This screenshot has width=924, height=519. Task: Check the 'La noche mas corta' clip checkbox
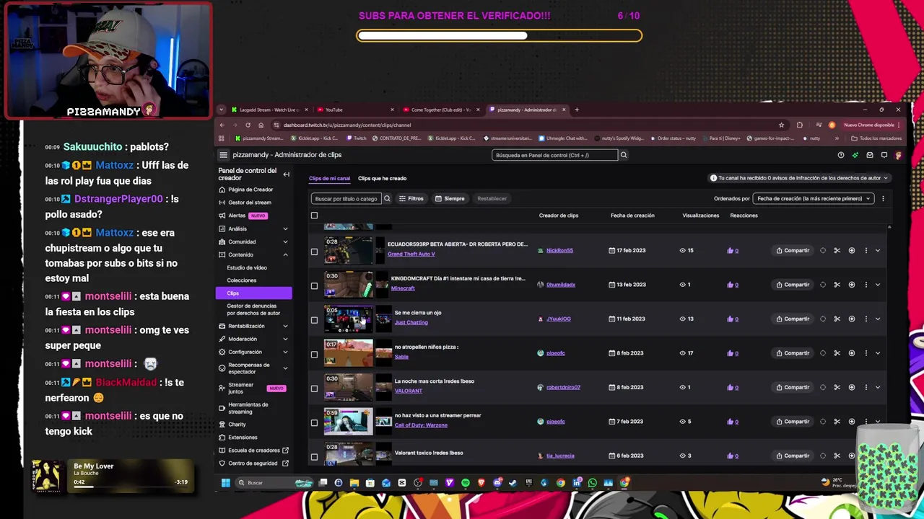314,389
